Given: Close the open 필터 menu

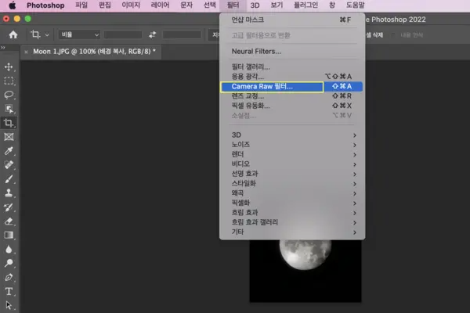Looking at the screenshot, I should coord(233,5).
